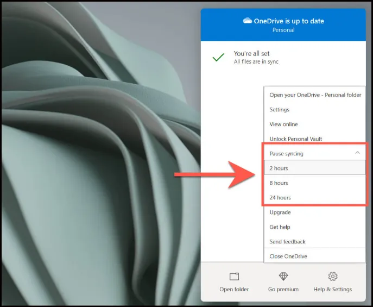Screen dimensions: 373x307
Task: Collapse the Pause syncing chevron
Action: 357,153
